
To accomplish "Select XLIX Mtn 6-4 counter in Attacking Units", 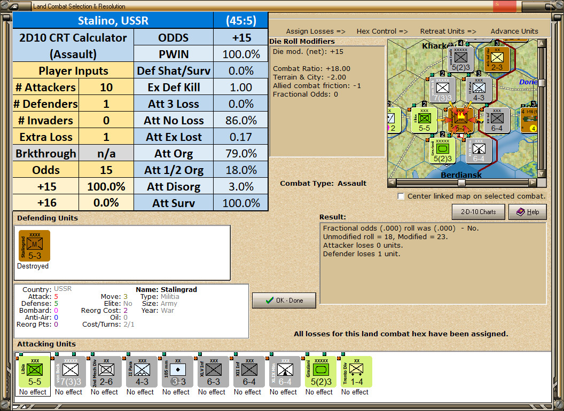I will pyautogui.click(x=285, y=372).
